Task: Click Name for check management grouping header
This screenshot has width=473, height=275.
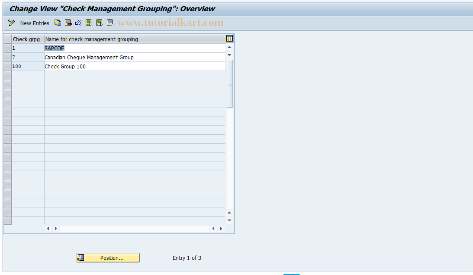Action: [x=135, y=39]
